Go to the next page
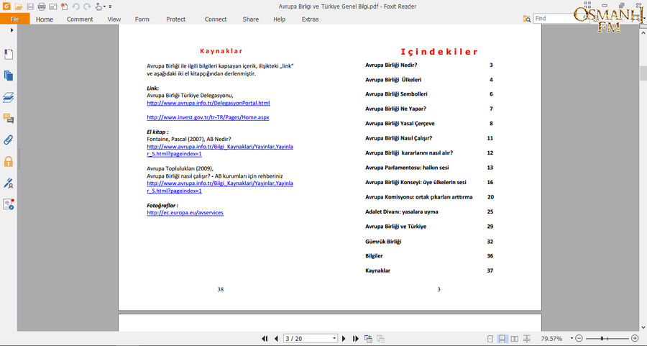647x346 pixels. coord(344,339)
